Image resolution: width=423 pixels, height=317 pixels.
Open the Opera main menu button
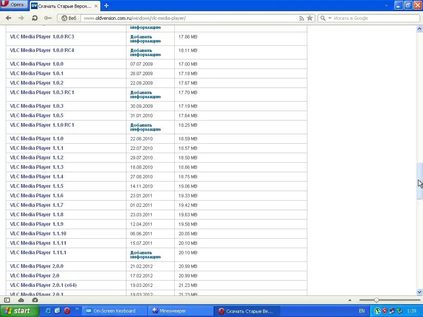click(14, 4)
